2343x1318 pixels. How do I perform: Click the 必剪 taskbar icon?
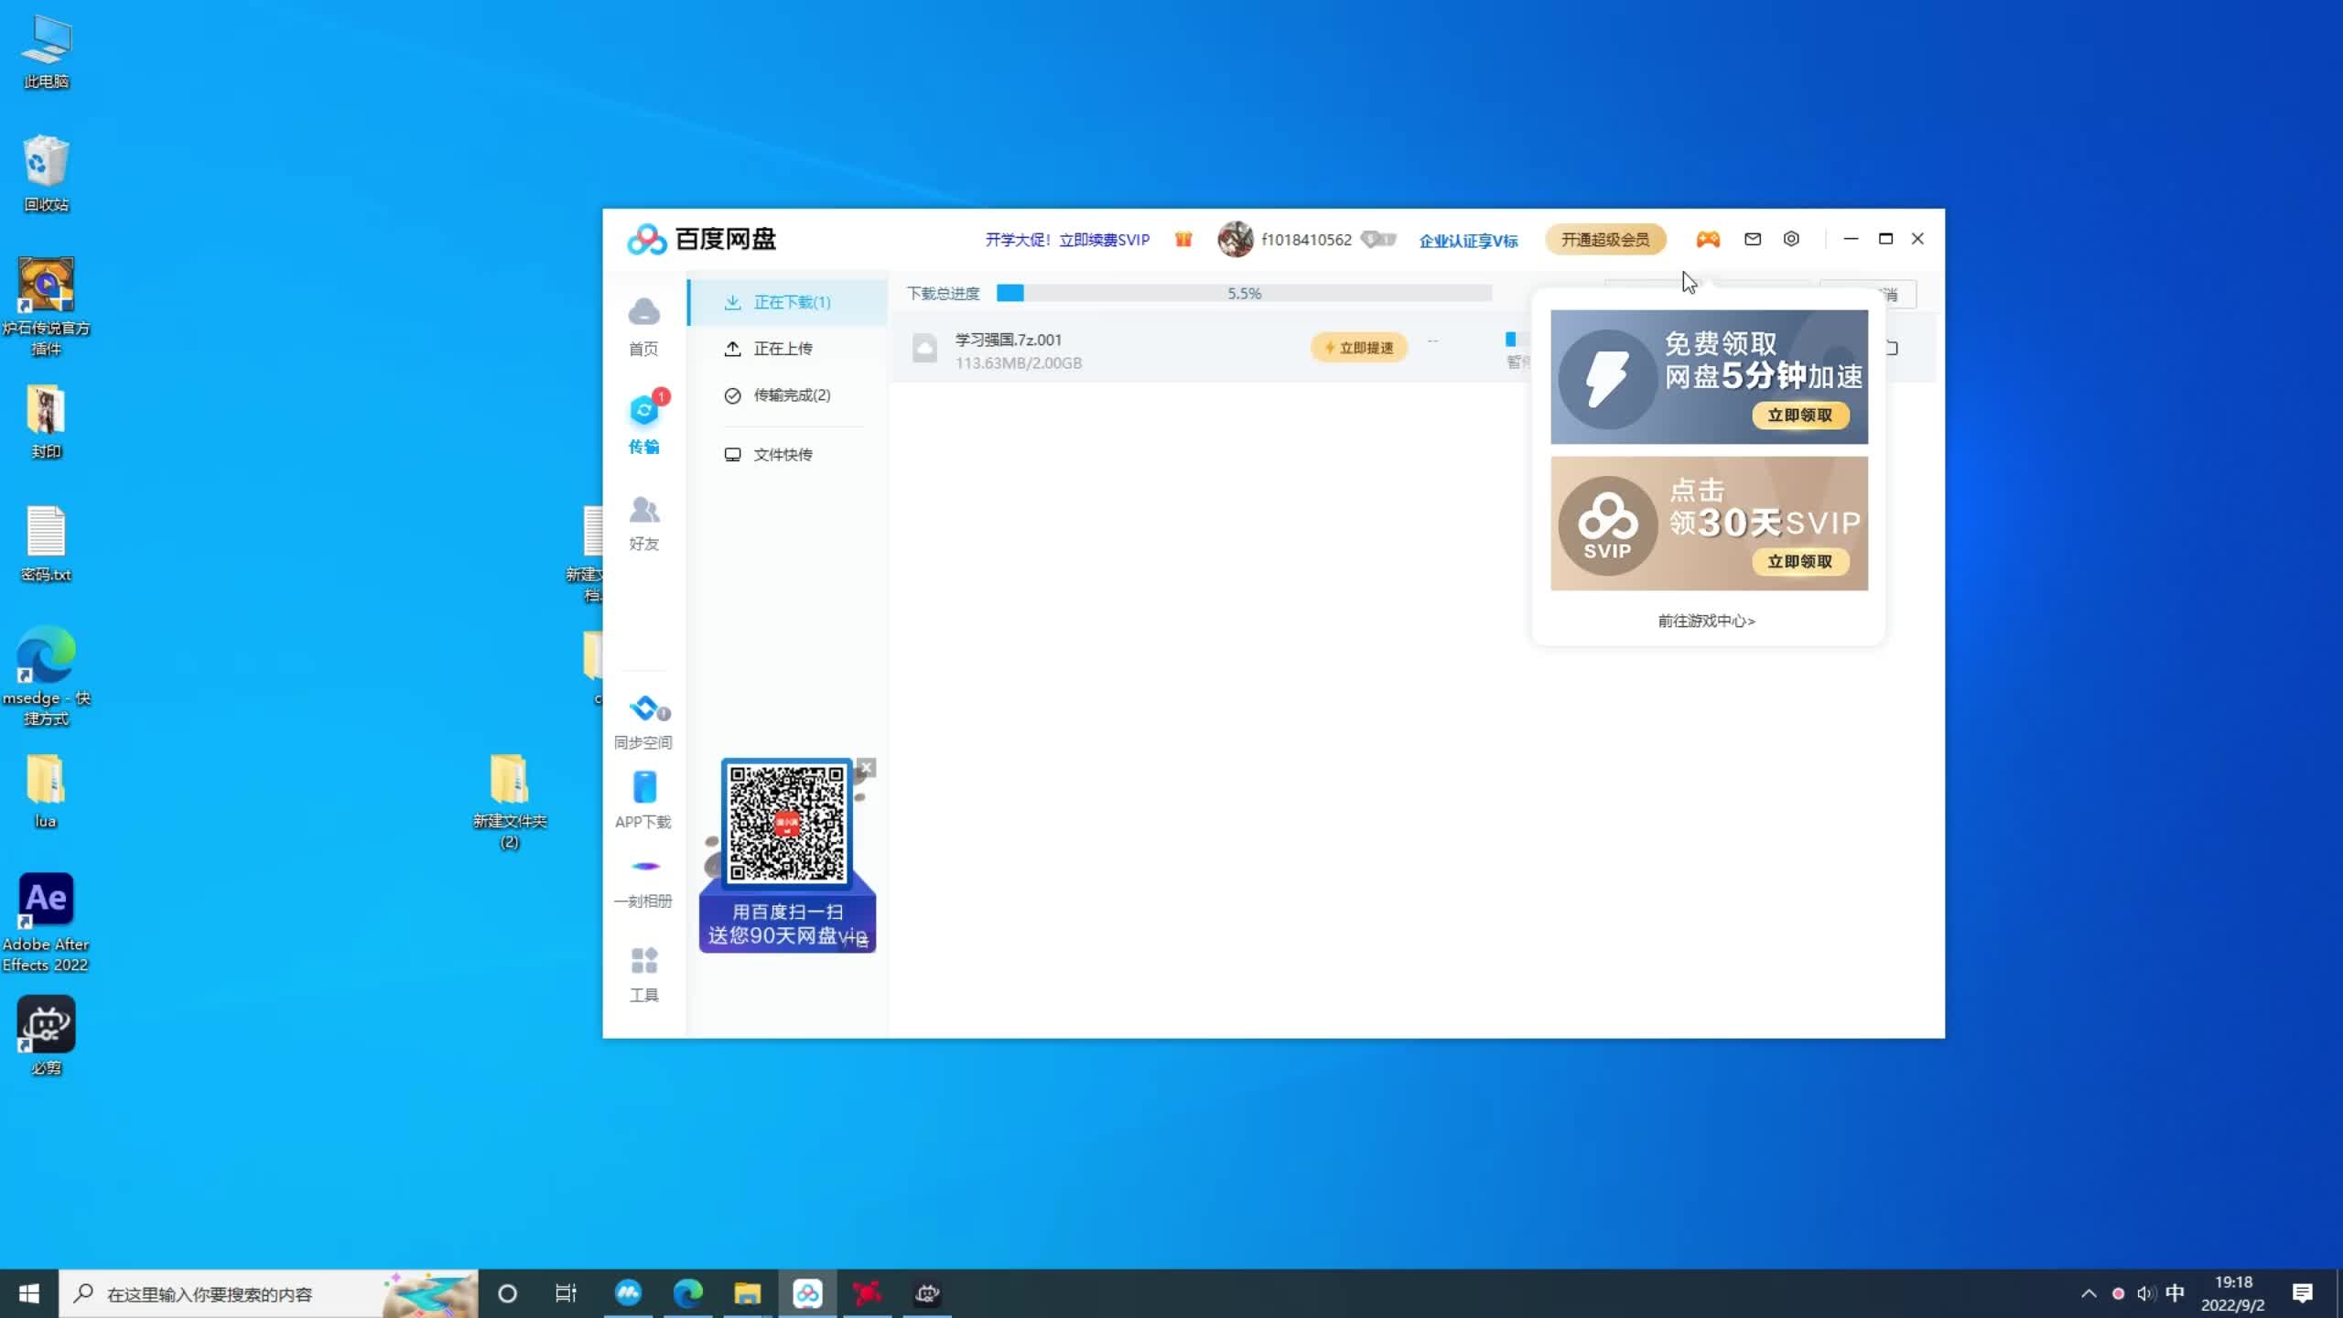927,1293
